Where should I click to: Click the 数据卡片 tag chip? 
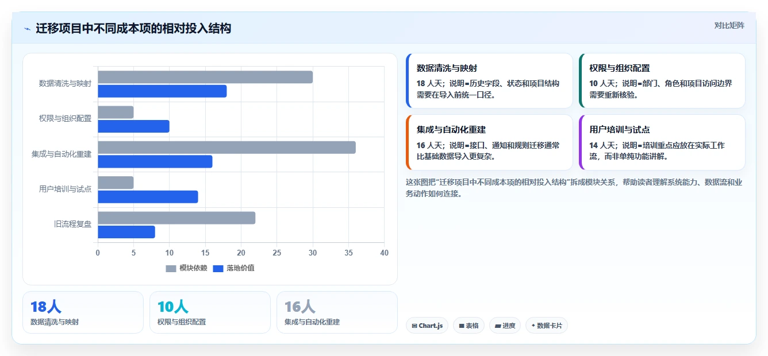point(547,326)
